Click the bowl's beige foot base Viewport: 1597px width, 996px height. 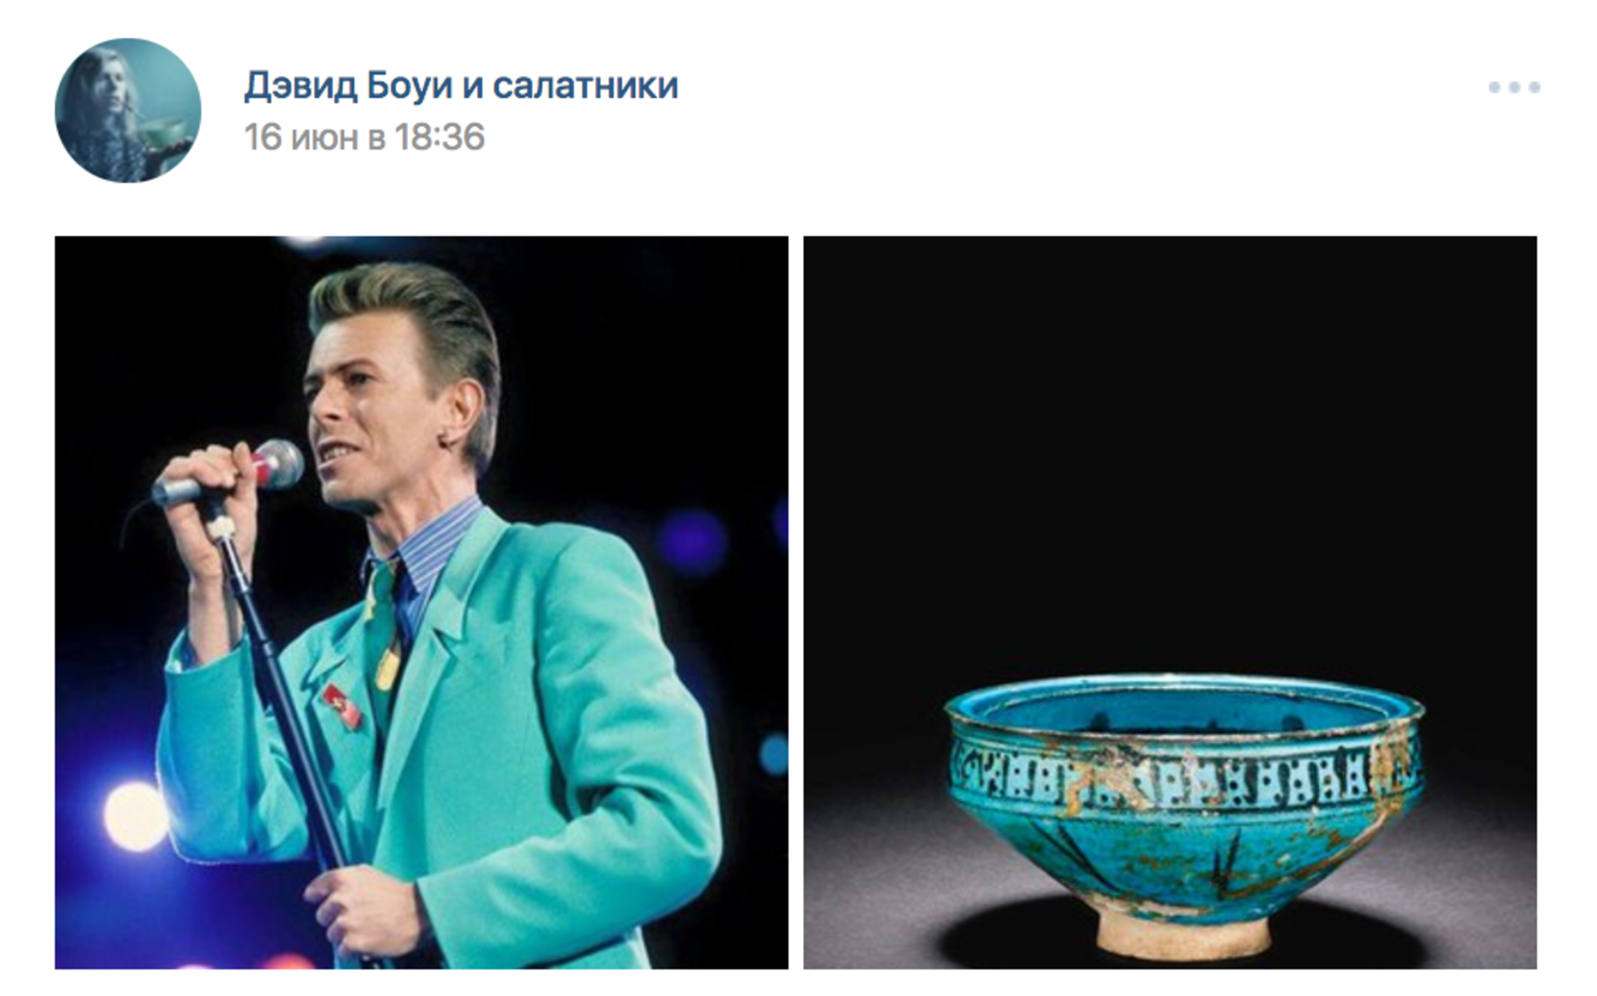pyautogui.click(x=1184, y=933)
